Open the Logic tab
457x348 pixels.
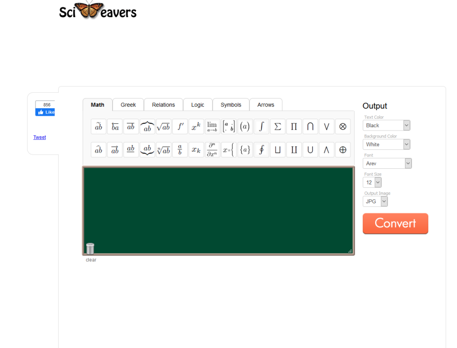click(198, 105)
